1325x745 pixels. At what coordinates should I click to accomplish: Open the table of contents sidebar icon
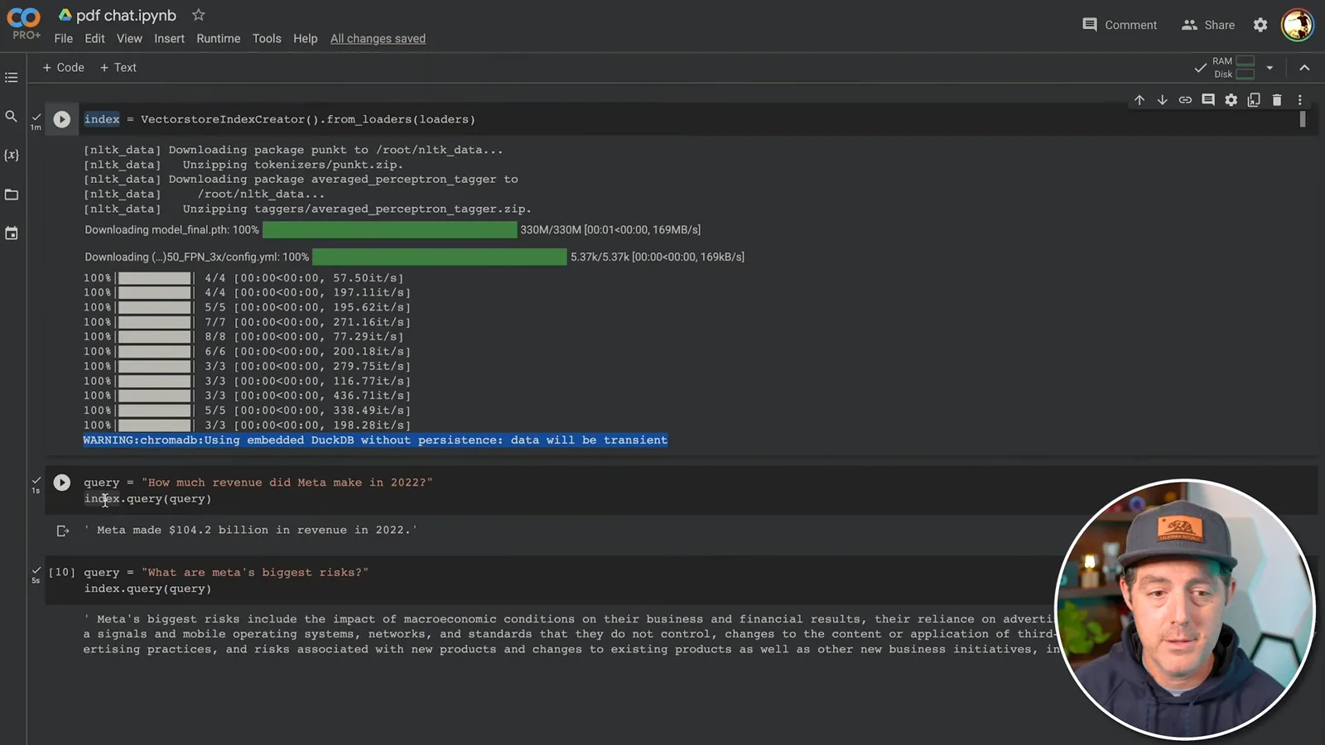click(11, 77)
